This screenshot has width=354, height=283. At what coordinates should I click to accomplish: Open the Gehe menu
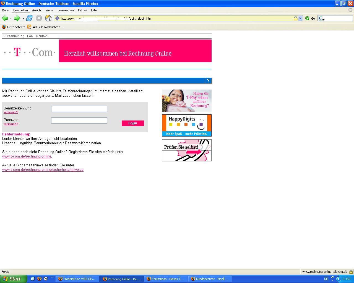click(x=50, y=10)
